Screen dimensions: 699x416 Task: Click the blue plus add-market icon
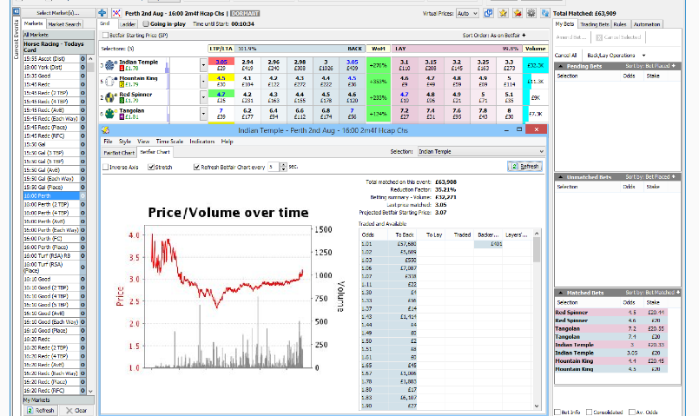[x=102, y=13]
